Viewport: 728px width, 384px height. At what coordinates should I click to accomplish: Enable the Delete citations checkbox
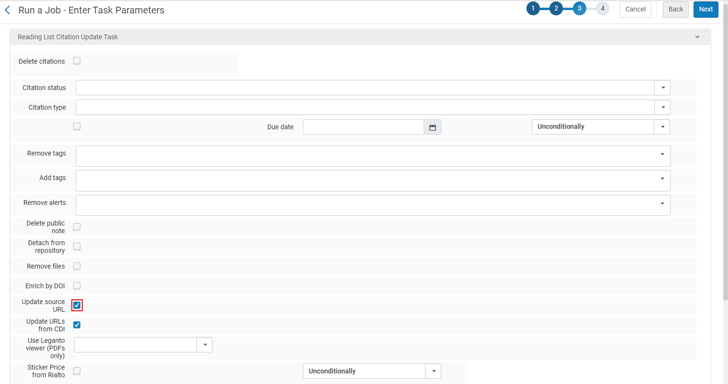coord(77,61)
